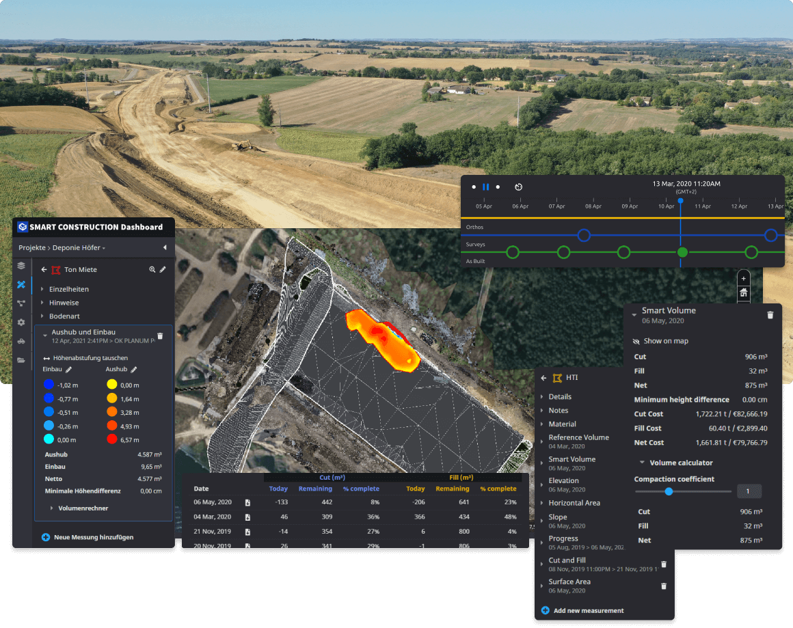Delete the Aushub und Einbau measurement

pyautogui.click(x=161, y=336)
